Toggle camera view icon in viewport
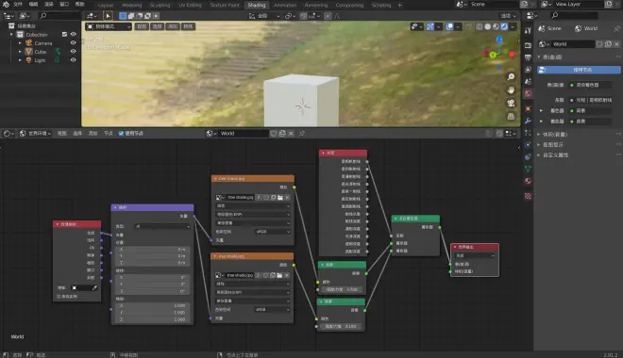Image resolution: width=623 pixels, height=358 pixels. (511, 103)
